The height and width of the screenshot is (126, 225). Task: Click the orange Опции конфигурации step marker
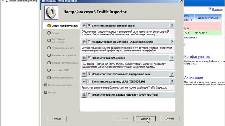click(49, 26)
